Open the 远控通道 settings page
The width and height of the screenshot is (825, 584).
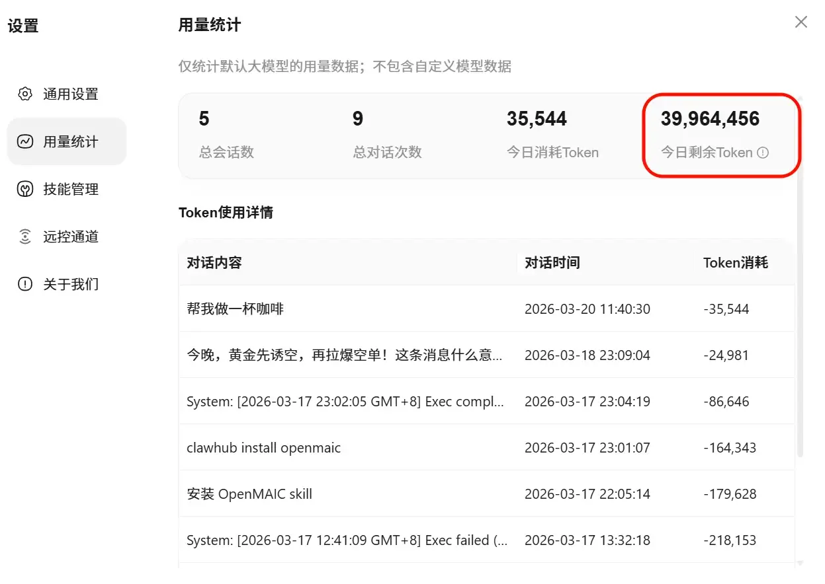[70, 237]
